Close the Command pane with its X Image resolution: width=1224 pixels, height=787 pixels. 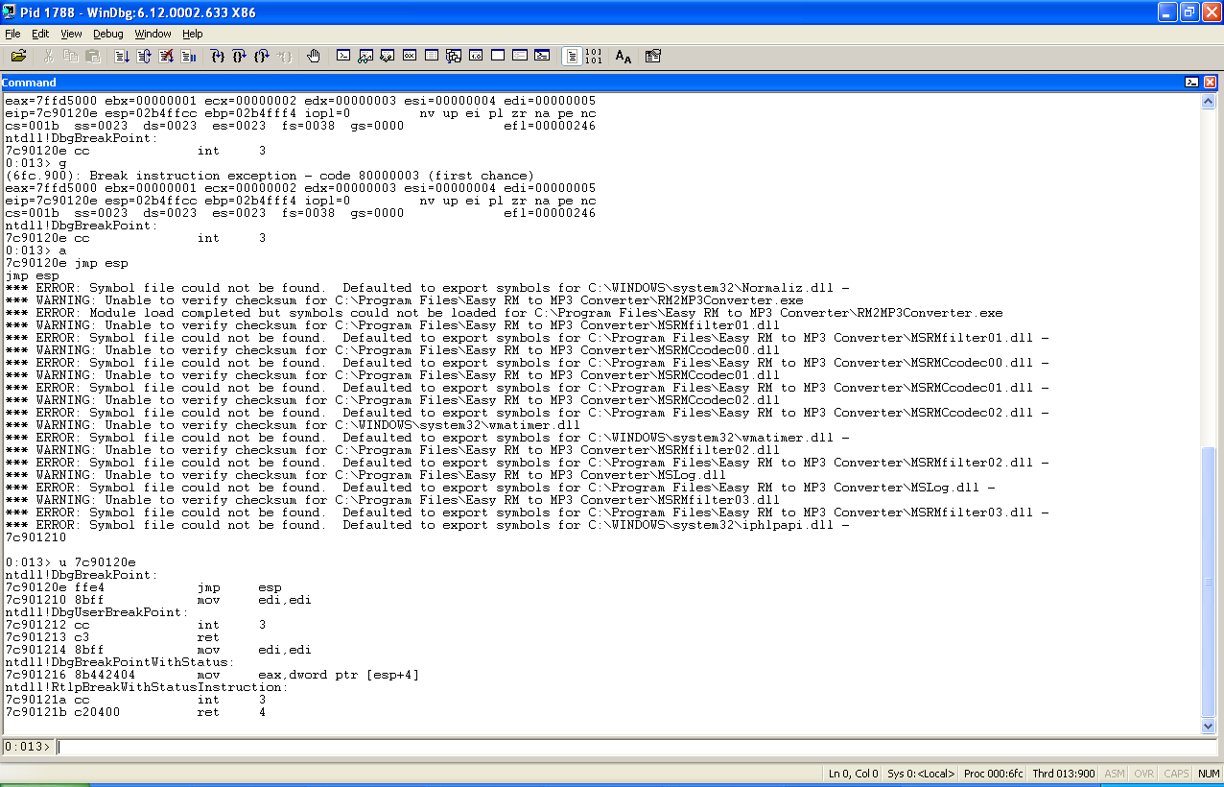pos(1210,83)
